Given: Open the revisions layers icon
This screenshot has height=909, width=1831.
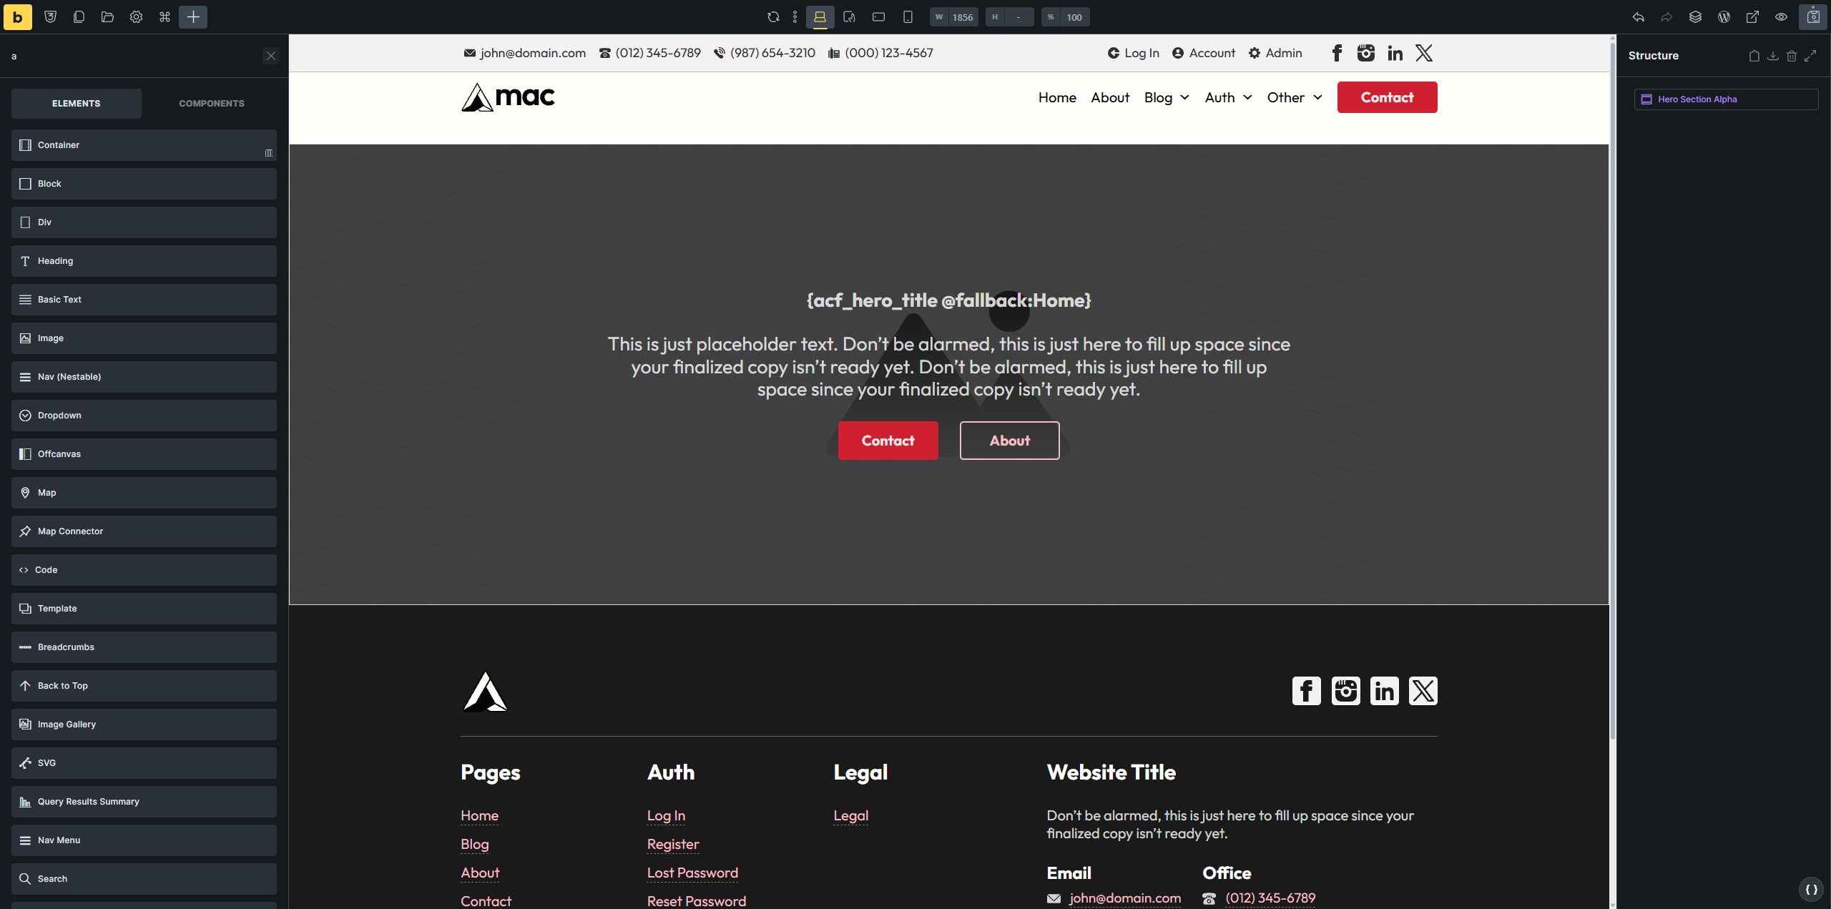Looking at the screenshot, I should point(1695,17).
